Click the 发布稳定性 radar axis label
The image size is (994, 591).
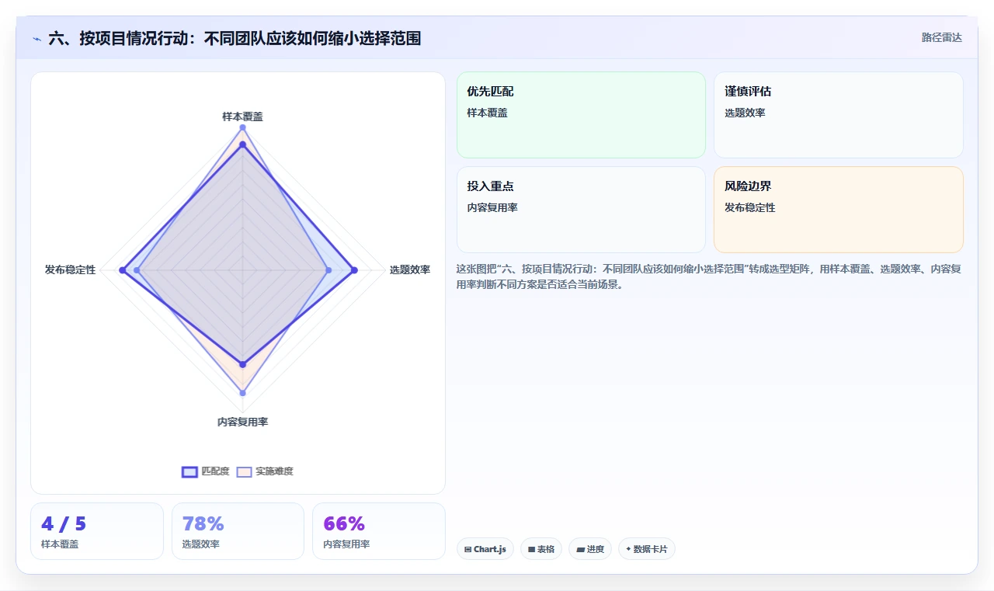click(x=70, y=270)
